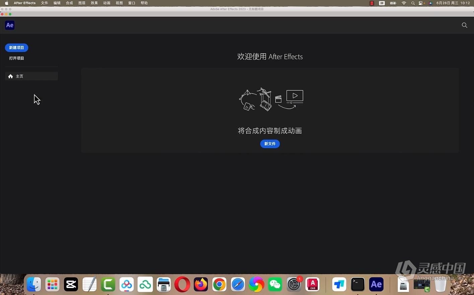Open the blue ToDesk app in Dock
This screenshot has height=295, width=474.
tap(339, 284)
